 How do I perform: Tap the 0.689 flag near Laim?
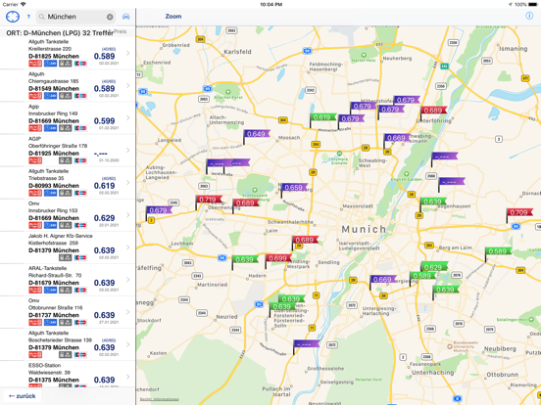(306, 240)
